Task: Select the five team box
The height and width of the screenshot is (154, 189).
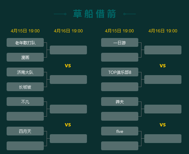Action: 120,131
